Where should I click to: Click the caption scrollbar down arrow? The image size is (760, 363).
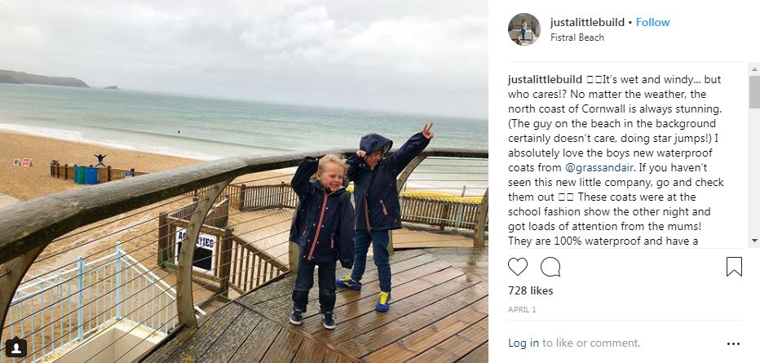754,241
